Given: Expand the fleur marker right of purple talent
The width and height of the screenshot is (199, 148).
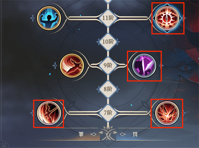Looking at the screenshot, I should pyautogui.click(x=161, y=65).
